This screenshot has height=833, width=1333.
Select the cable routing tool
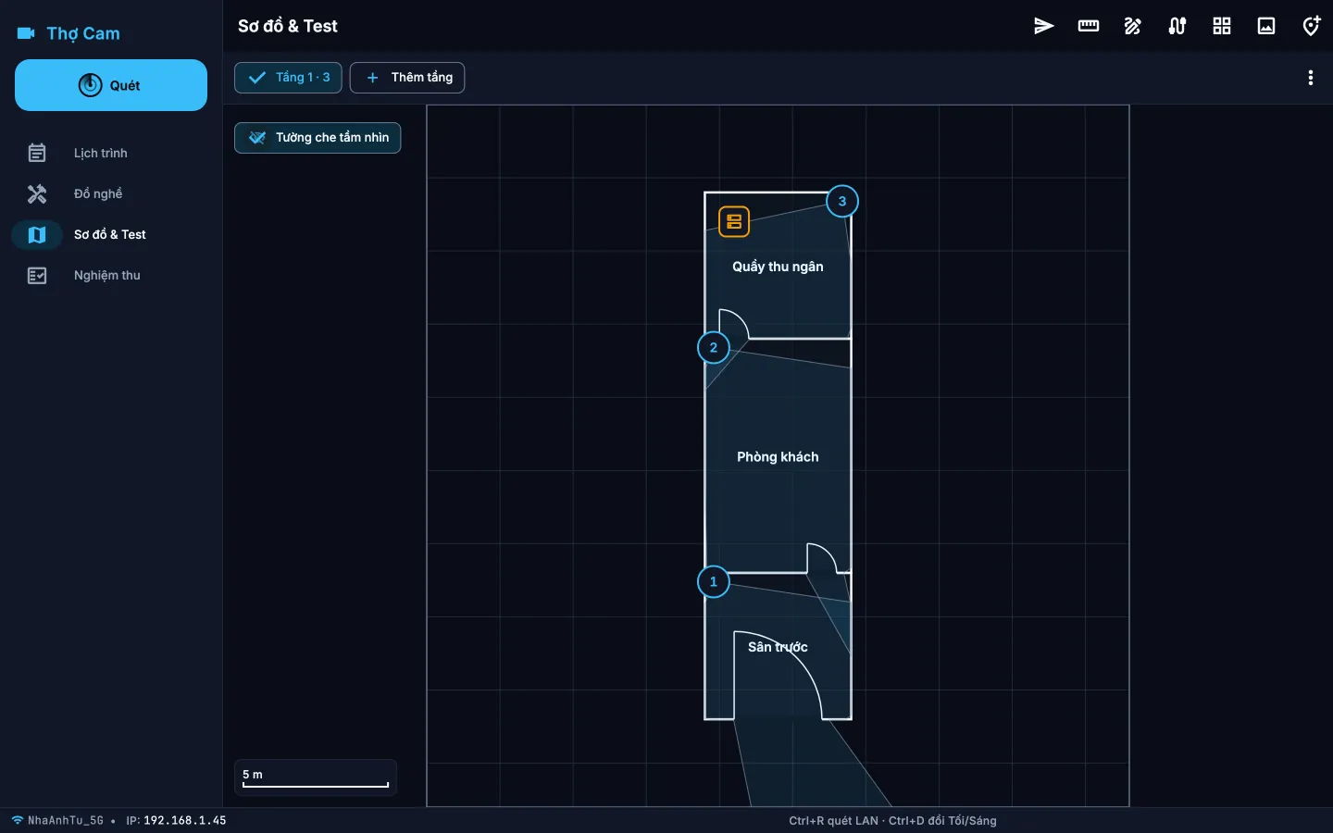pyautogui.click(x=1177, y=26)
